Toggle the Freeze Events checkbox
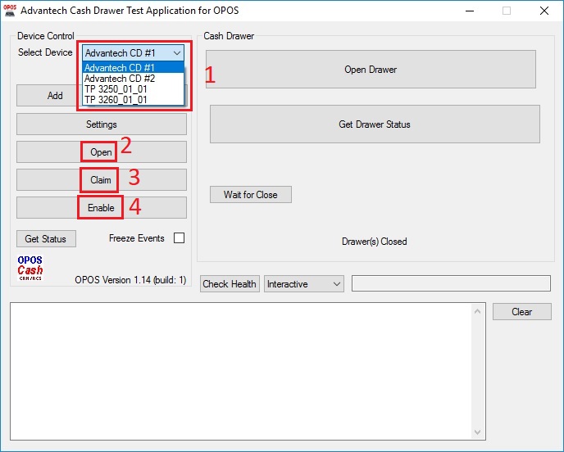This screenshot has width=564, height=452. [179, 238]
